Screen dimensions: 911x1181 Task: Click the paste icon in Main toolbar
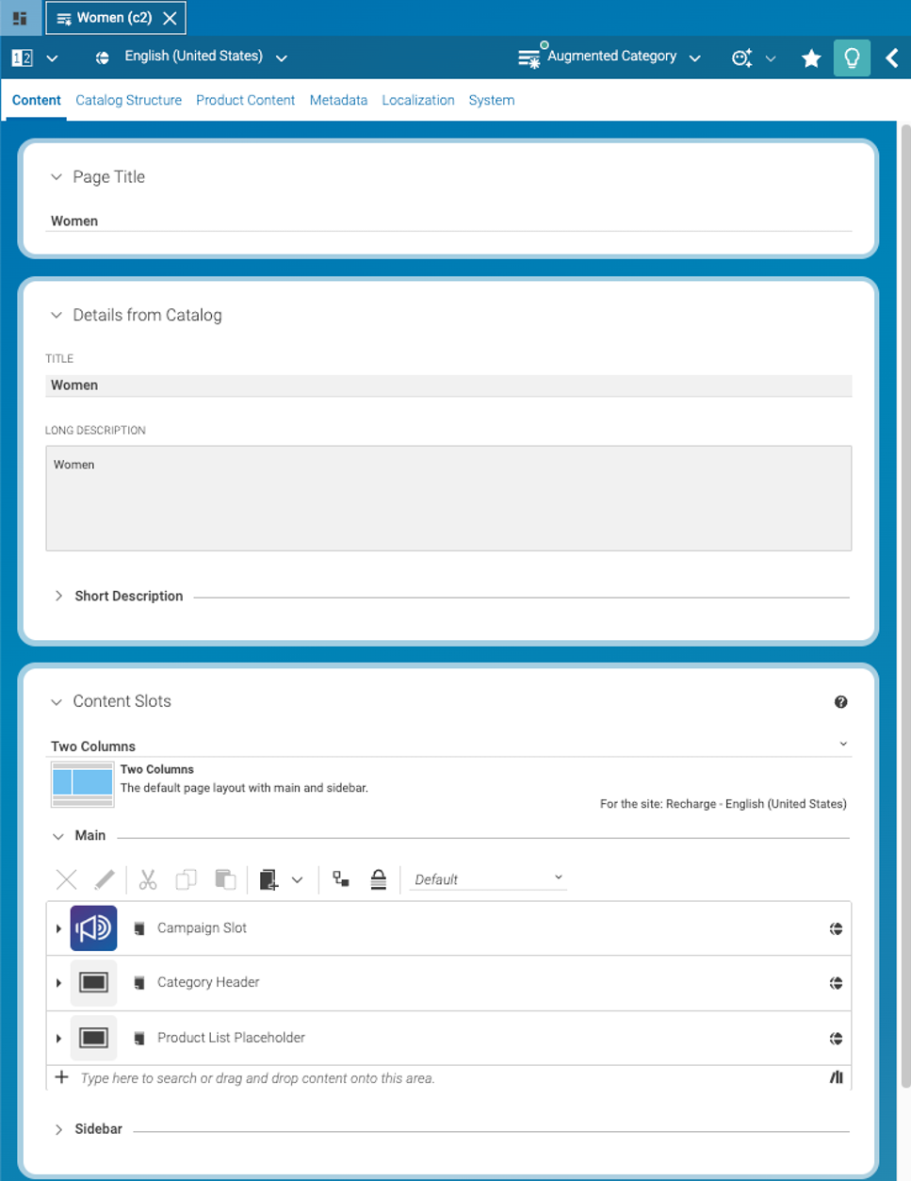pyautogui.click(x=225, y=879)
